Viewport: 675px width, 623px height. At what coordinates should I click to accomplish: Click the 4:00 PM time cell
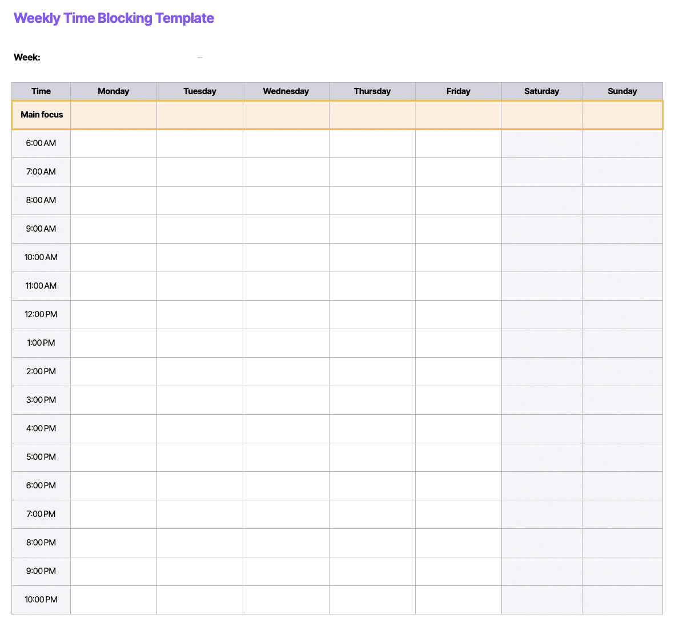point(41,428)
